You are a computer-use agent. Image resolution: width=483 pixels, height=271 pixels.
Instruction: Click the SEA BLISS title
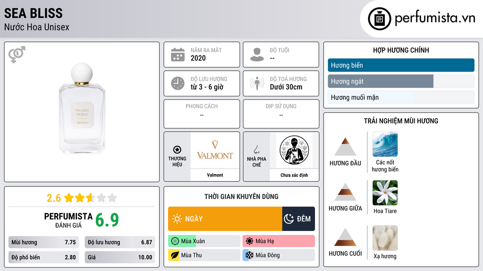coord(33,13)
